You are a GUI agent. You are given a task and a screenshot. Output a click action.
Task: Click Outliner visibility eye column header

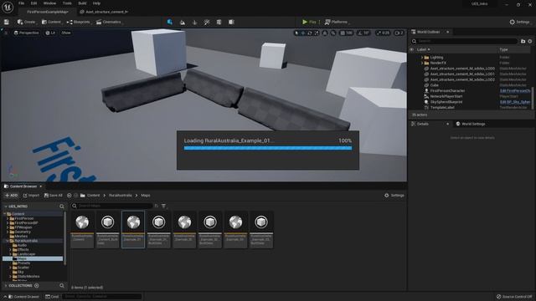click(411, 49)
